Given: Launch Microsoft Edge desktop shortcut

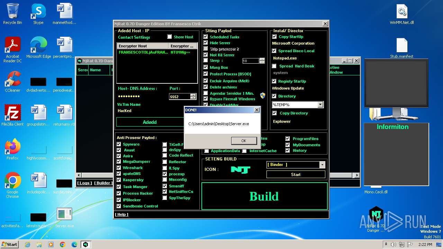Looking at the screenshot, I should point(38,48).
